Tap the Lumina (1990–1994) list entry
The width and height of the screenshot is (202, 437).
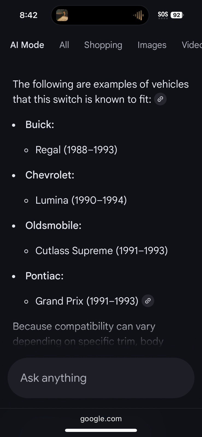point(81,200)
